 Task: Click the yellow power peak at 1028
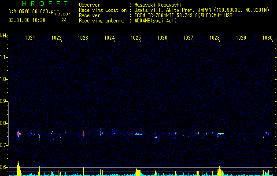coord(220,171)
